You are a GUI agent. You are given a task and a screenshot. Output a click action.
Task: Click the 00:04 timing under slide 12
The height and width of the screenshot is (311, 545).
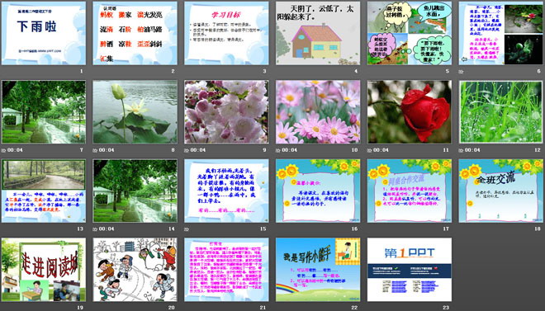(472, 150)
